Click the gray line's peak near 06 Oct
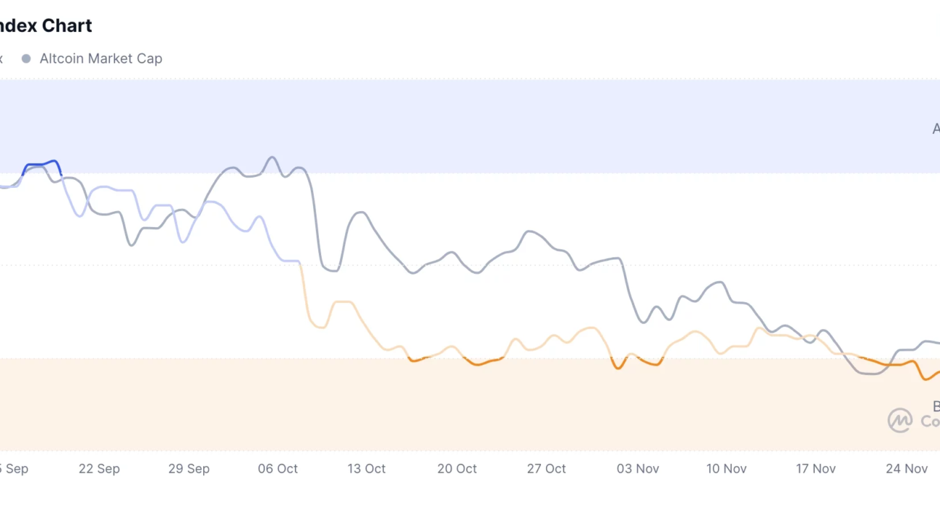This screenshot has width=940, height=506. (x=273, y=157)
